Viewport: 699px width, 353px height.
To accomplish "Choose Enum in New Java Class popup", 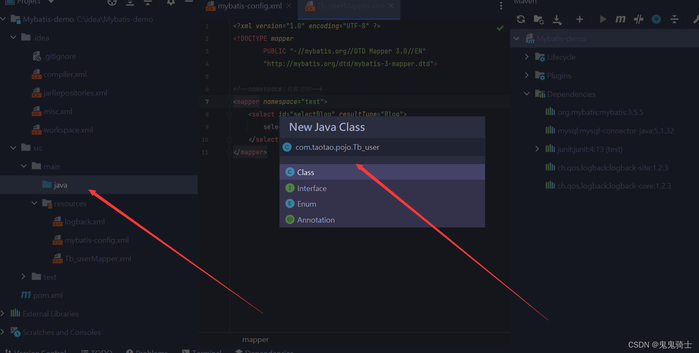I will 382,204.
